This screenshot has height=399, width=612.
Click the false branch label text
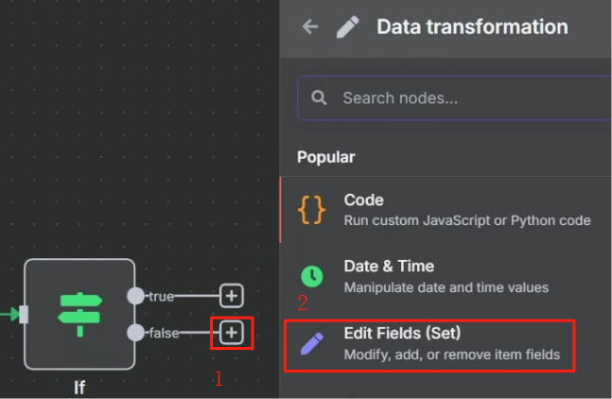pyautogui.click(x=164, y=333)
